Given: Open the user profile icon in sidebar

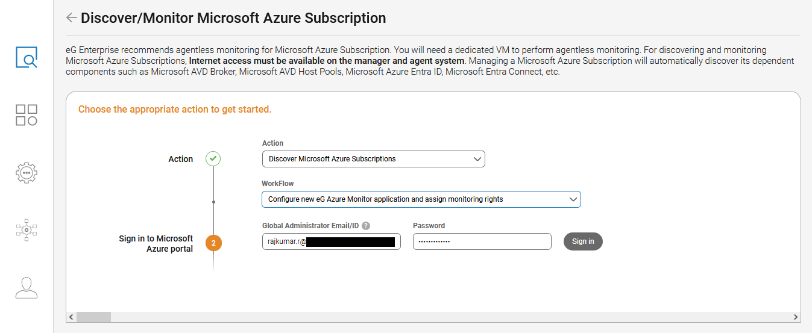Looking at the screenshot, I should click(x=27, y=287).
